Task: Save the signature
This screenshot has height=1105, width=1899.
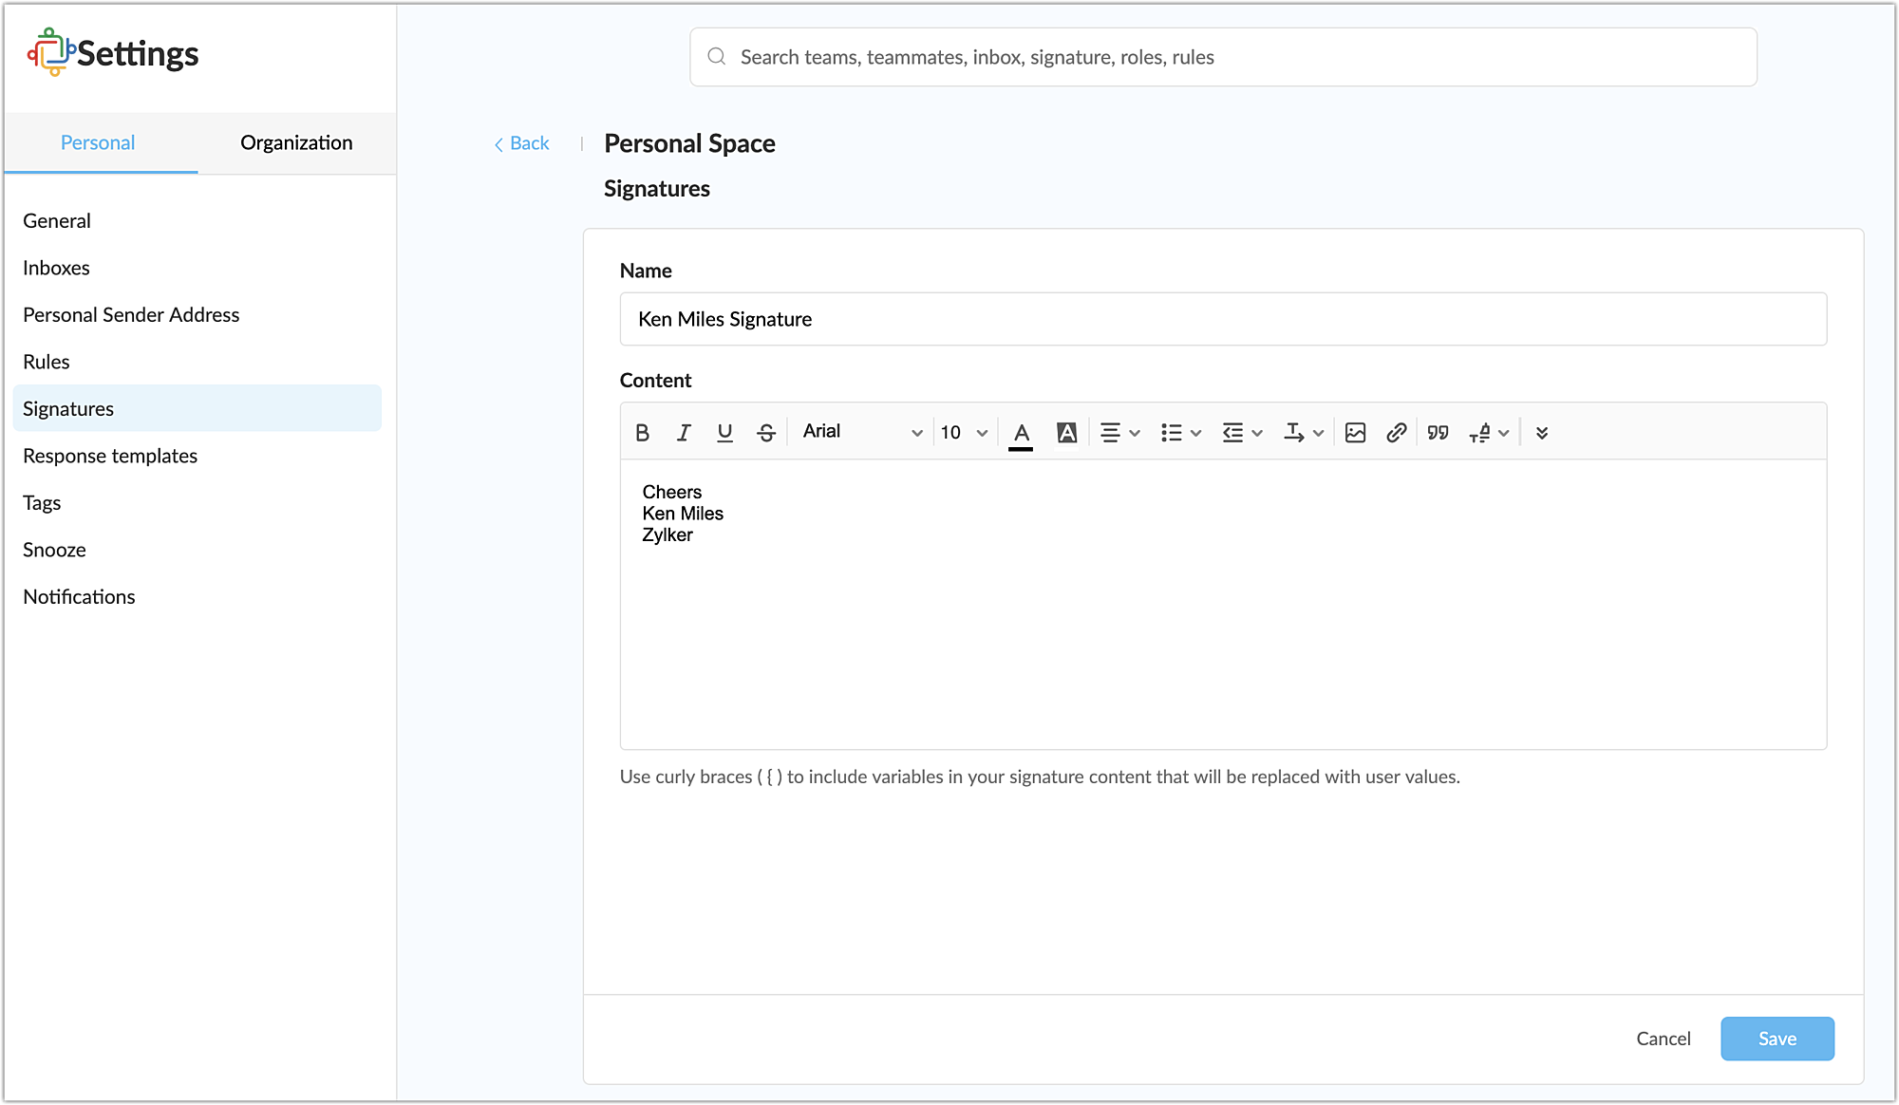Action: (1777, 1039)
